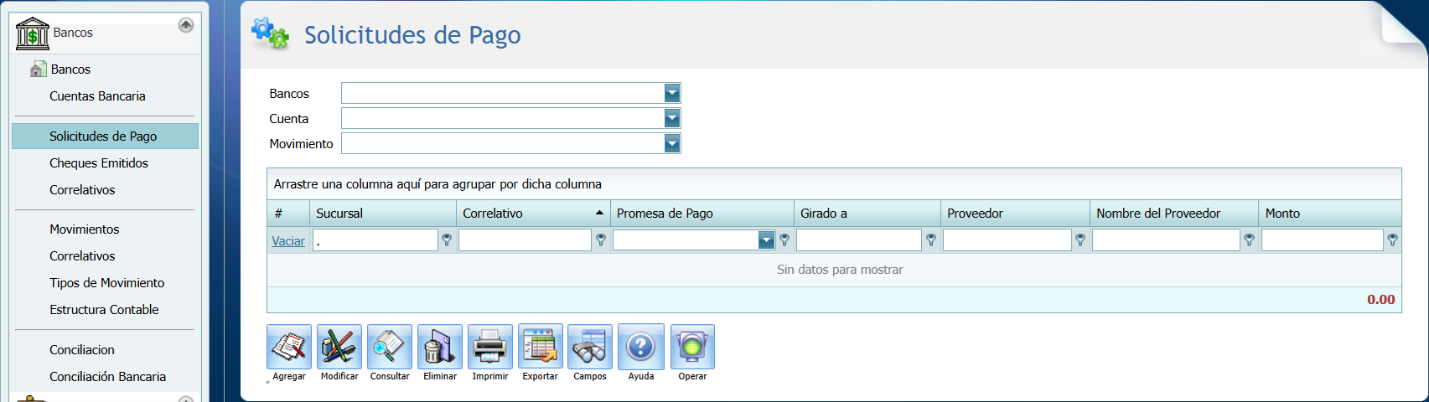Click the gears icon beside Solicitudes de Pago title
Image resolution: width=1429 pixels, height=402 pixels.
[270, 33]
